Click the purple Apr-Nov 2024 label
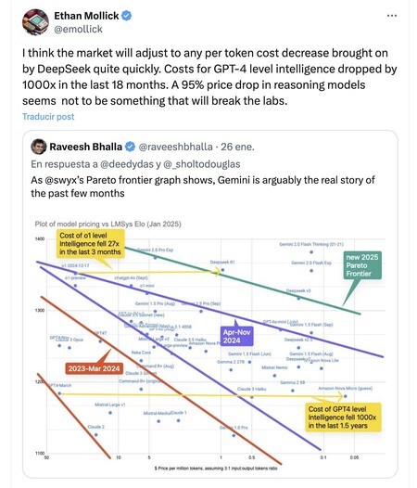 [236, 336]
